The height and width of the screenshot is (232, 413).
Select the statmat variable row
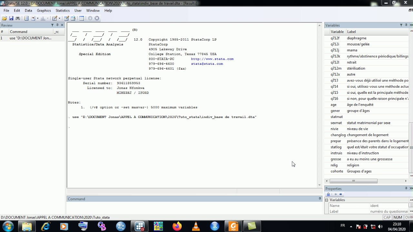pos(367,117)
